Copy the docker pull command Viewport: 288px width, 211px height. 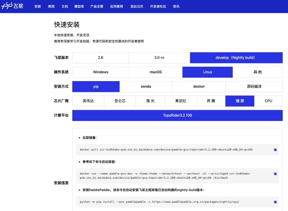[275, 150]
